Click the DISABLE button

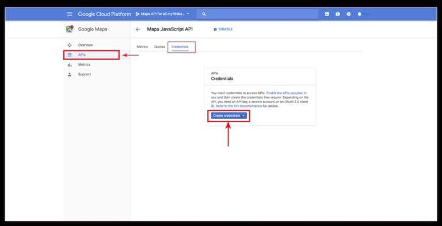(x=223, y=29)
